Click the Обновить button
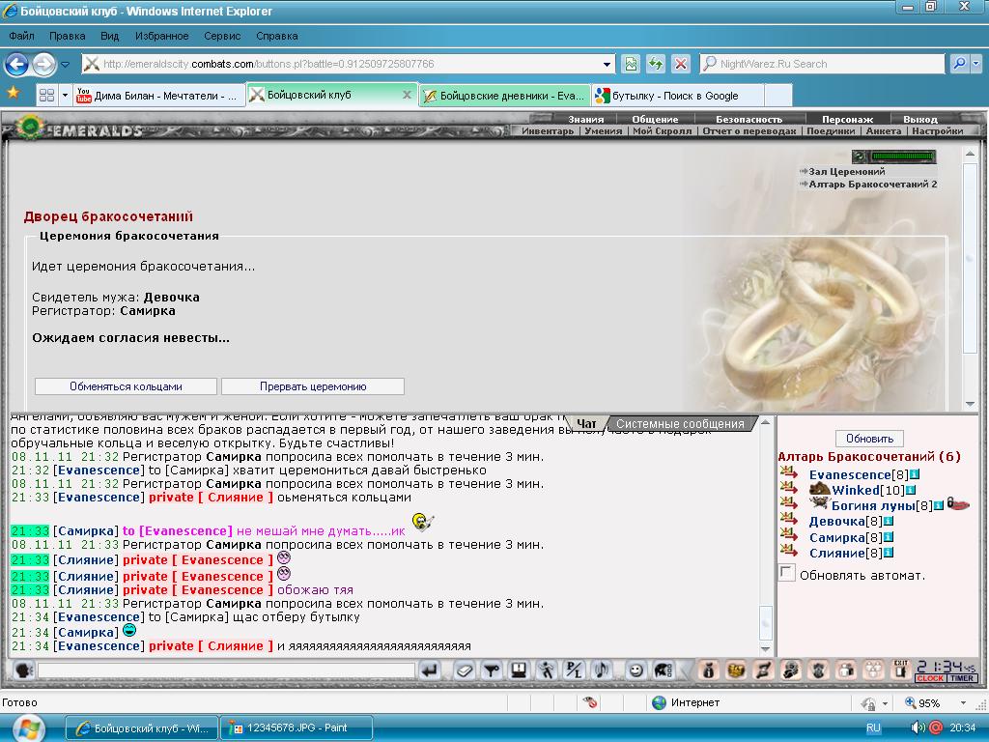This screenshot has width=989, height=742. 870,439
